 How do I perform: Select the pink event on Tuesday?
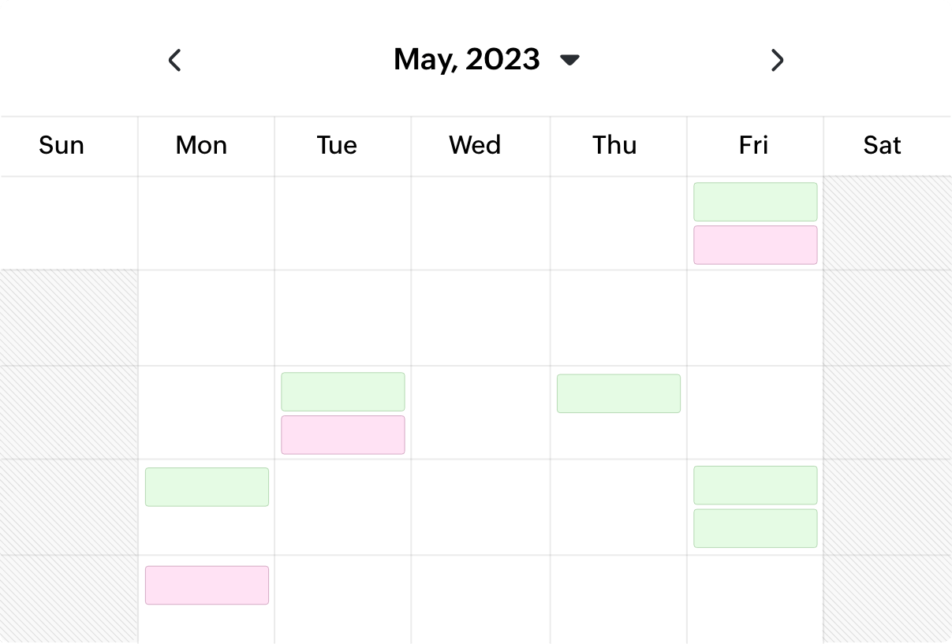[x=342, y=434]
